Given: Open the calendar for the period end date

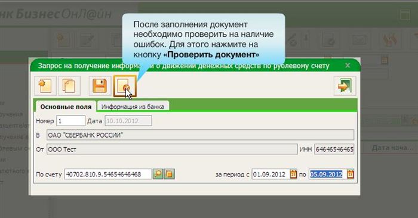Looking at the screenshot, I should click(351, 174).
